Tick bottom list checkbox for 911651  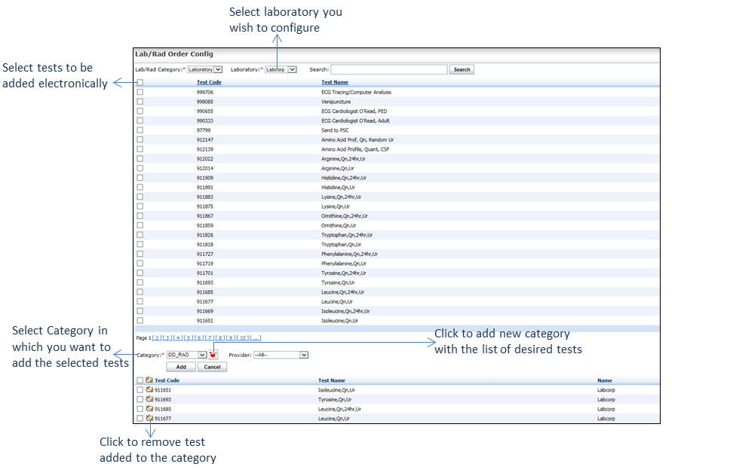(140, 389)
